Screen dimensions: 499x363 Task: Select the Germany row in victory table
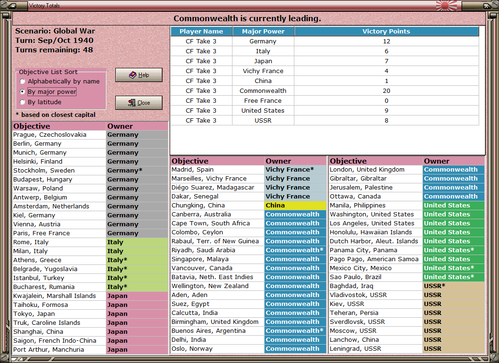pyautogui.click(x=325, y=41)
